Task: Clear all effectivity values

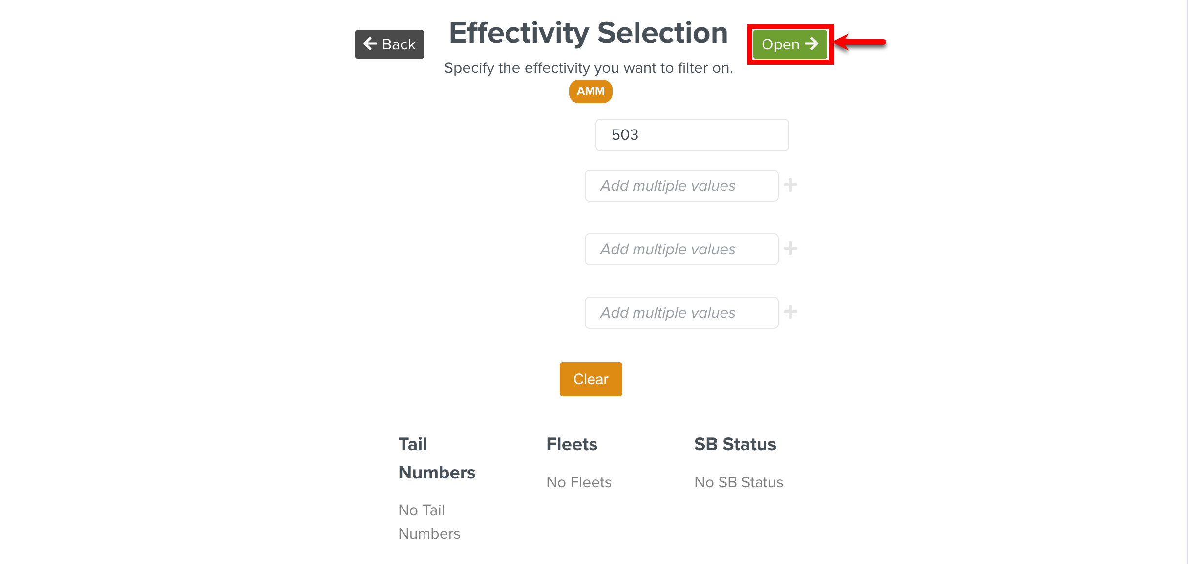Action: pos(591,379)
